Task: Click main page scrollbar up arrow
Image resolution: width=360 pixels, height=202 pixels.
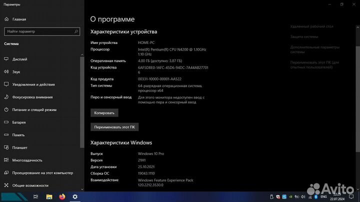Action: coord(357,27)
